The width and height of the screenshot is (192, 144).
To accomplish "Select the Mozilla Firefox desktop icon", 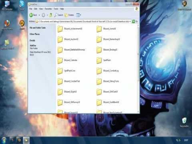I will pos(7,25).
